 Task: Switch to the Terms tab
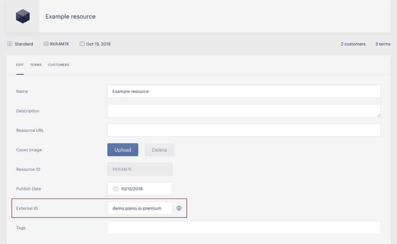point(36,65)
